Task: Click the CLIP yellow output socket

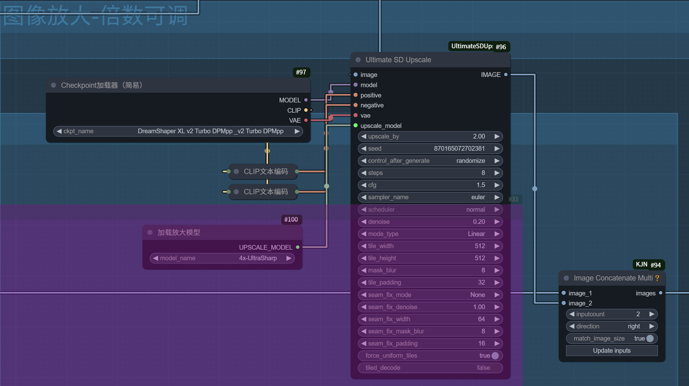Action: 306,110
